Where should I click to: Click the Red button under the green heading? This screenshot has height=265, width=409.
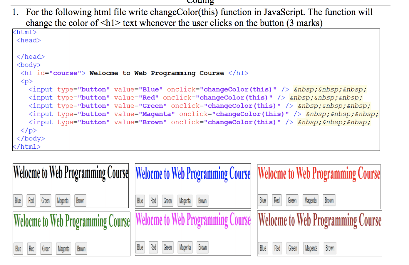click(31, 249)
